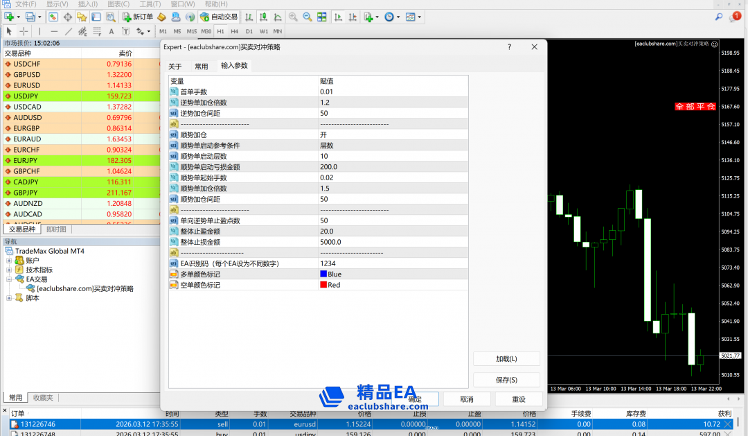Select the trendline drawing tool

click(69, 31)
